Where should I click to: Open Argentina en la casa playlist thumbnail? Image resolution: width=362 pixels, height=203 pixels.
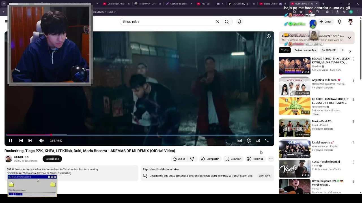tap(295, 87)
